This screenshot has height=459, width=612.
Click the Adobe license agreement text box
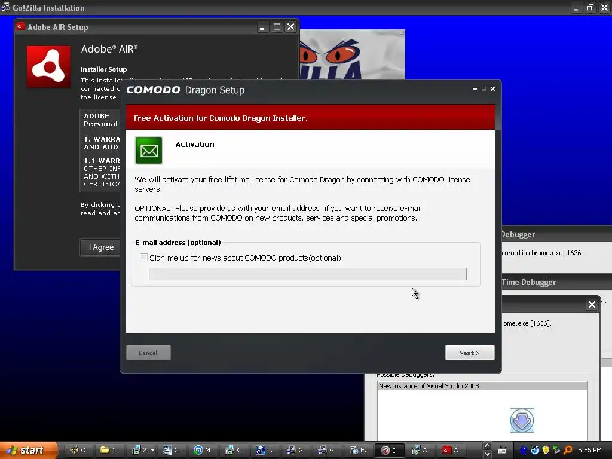[x=100, y=150]
